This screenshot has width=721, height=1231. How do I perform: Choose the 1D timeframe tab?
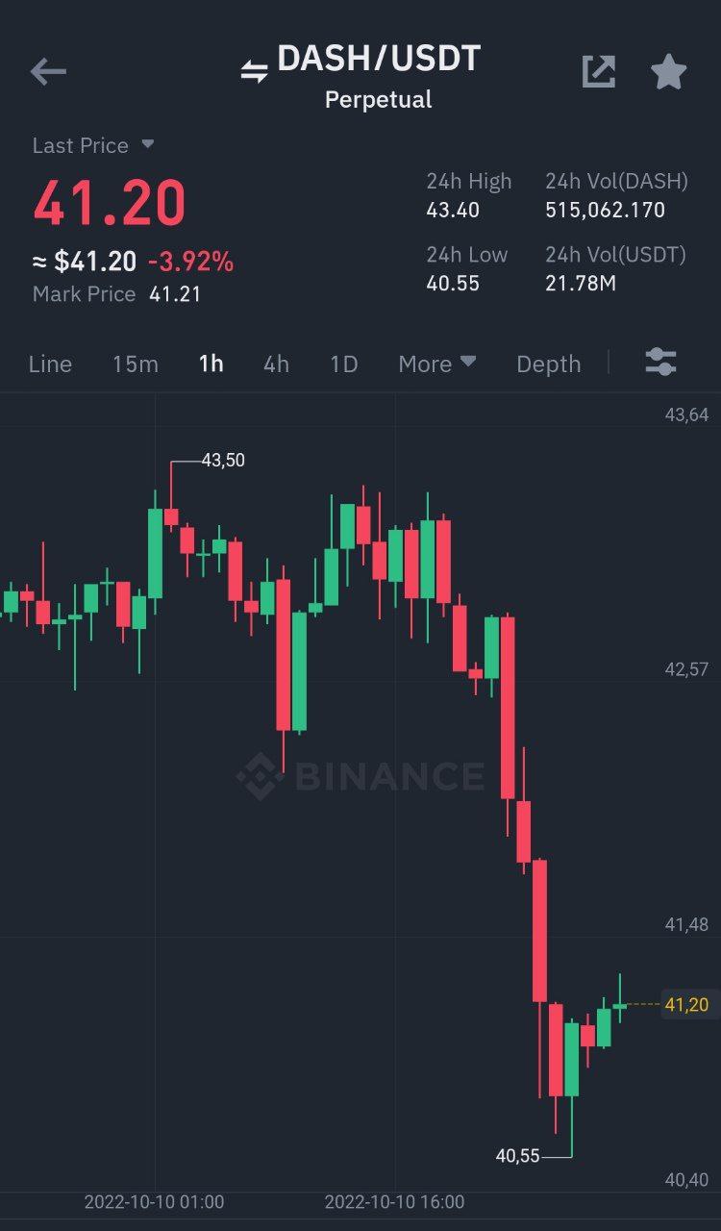click(343, 364)
